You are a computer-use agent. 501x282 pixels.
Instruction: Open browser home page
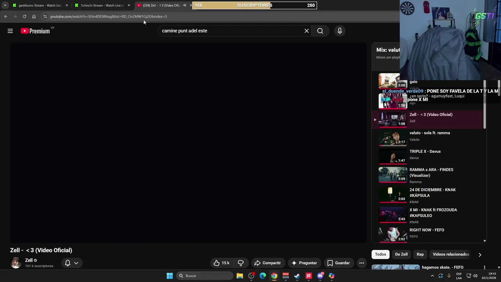point(34,16)
